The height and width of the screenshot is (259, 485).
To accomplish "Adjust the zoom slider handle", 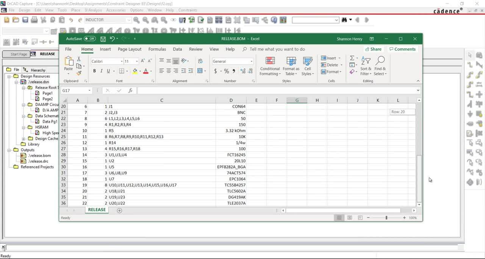I will (x=386, y=218).
